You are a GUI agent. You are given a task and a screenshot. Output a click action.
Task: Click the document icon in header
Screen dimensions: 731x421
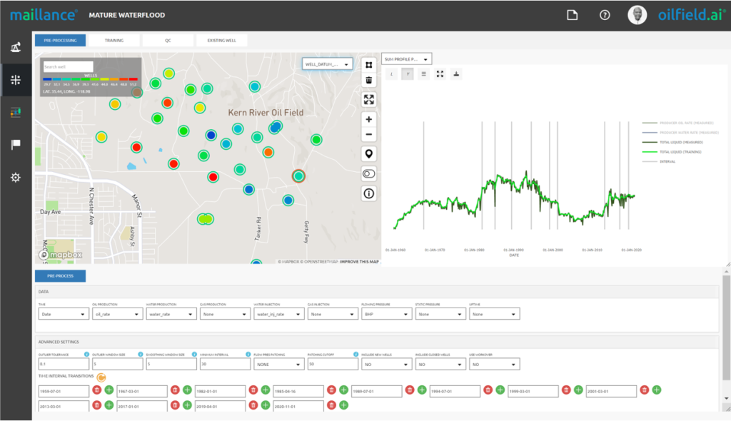572,15
